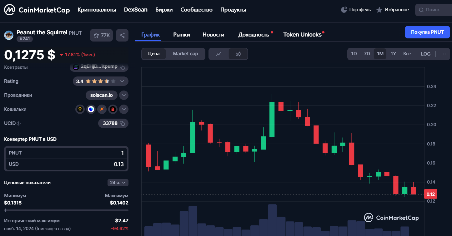Click the Favorites star icon in header
452x236 pixels.
click(x=379, y=10)
